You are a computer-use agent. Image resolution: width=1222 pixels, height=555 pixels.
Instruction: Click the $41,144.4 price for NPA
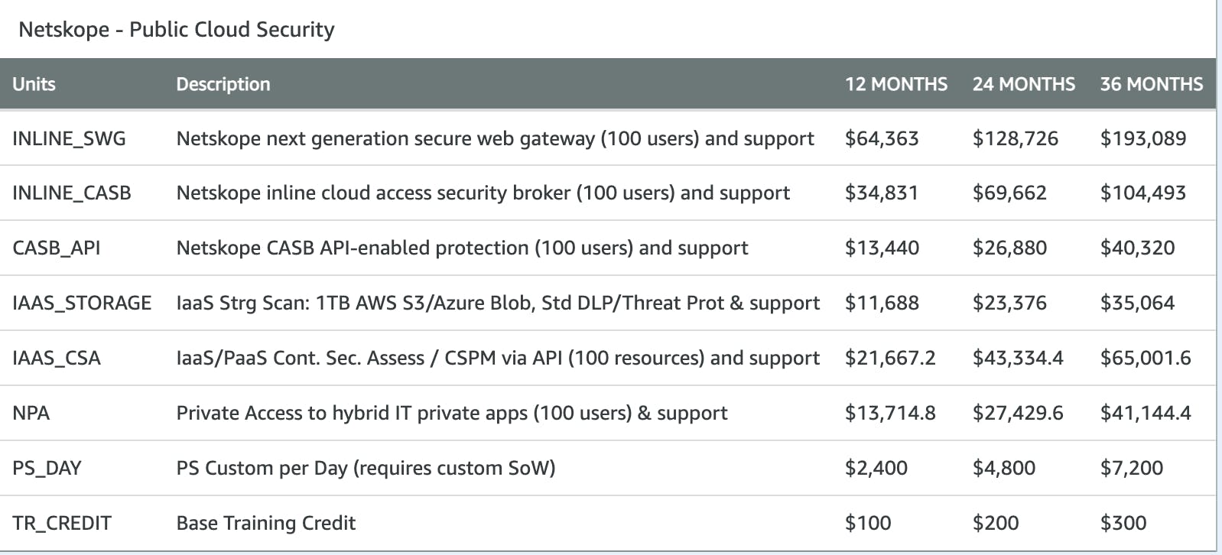(1146, 413)
